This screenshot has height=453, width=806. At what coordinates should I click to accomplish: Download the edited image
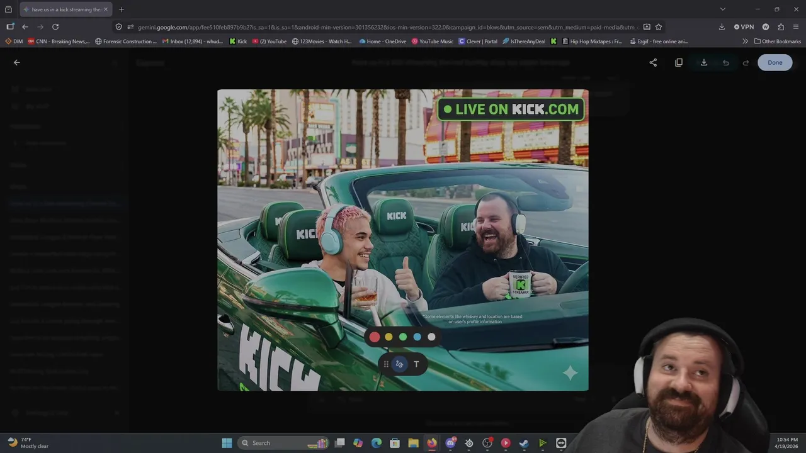pos(704,62)
